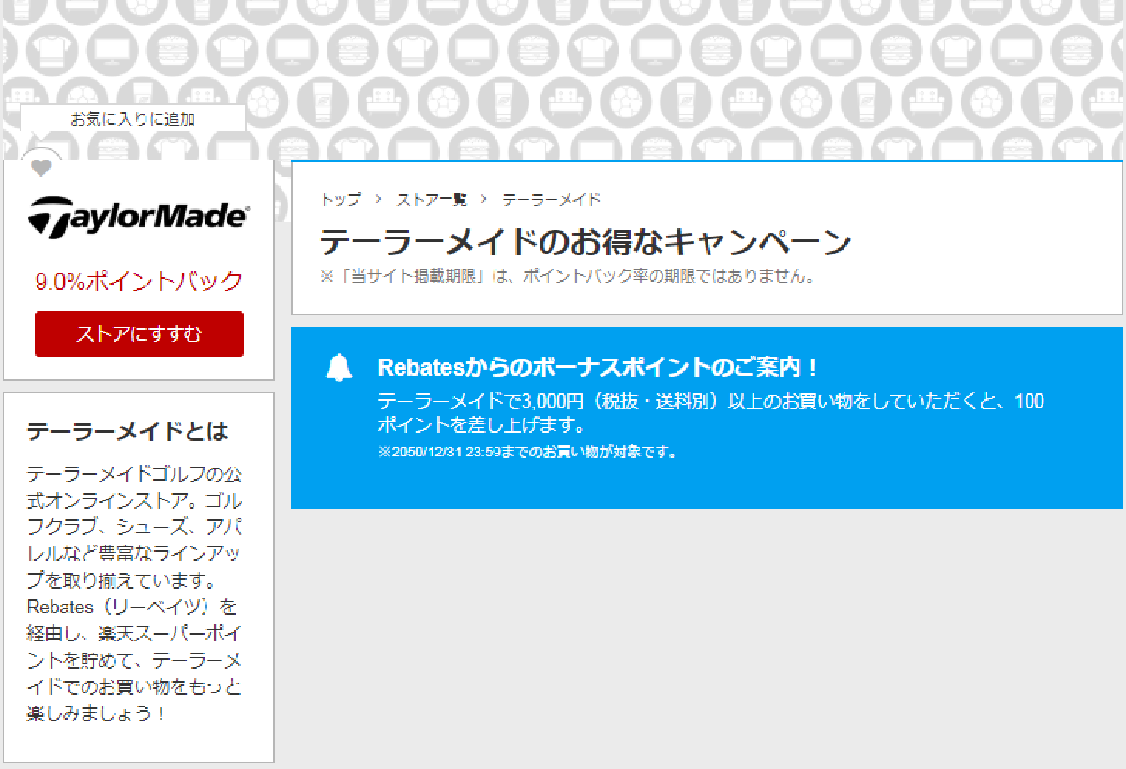Click the store description paragraph about Rebates

click(135, 593)
